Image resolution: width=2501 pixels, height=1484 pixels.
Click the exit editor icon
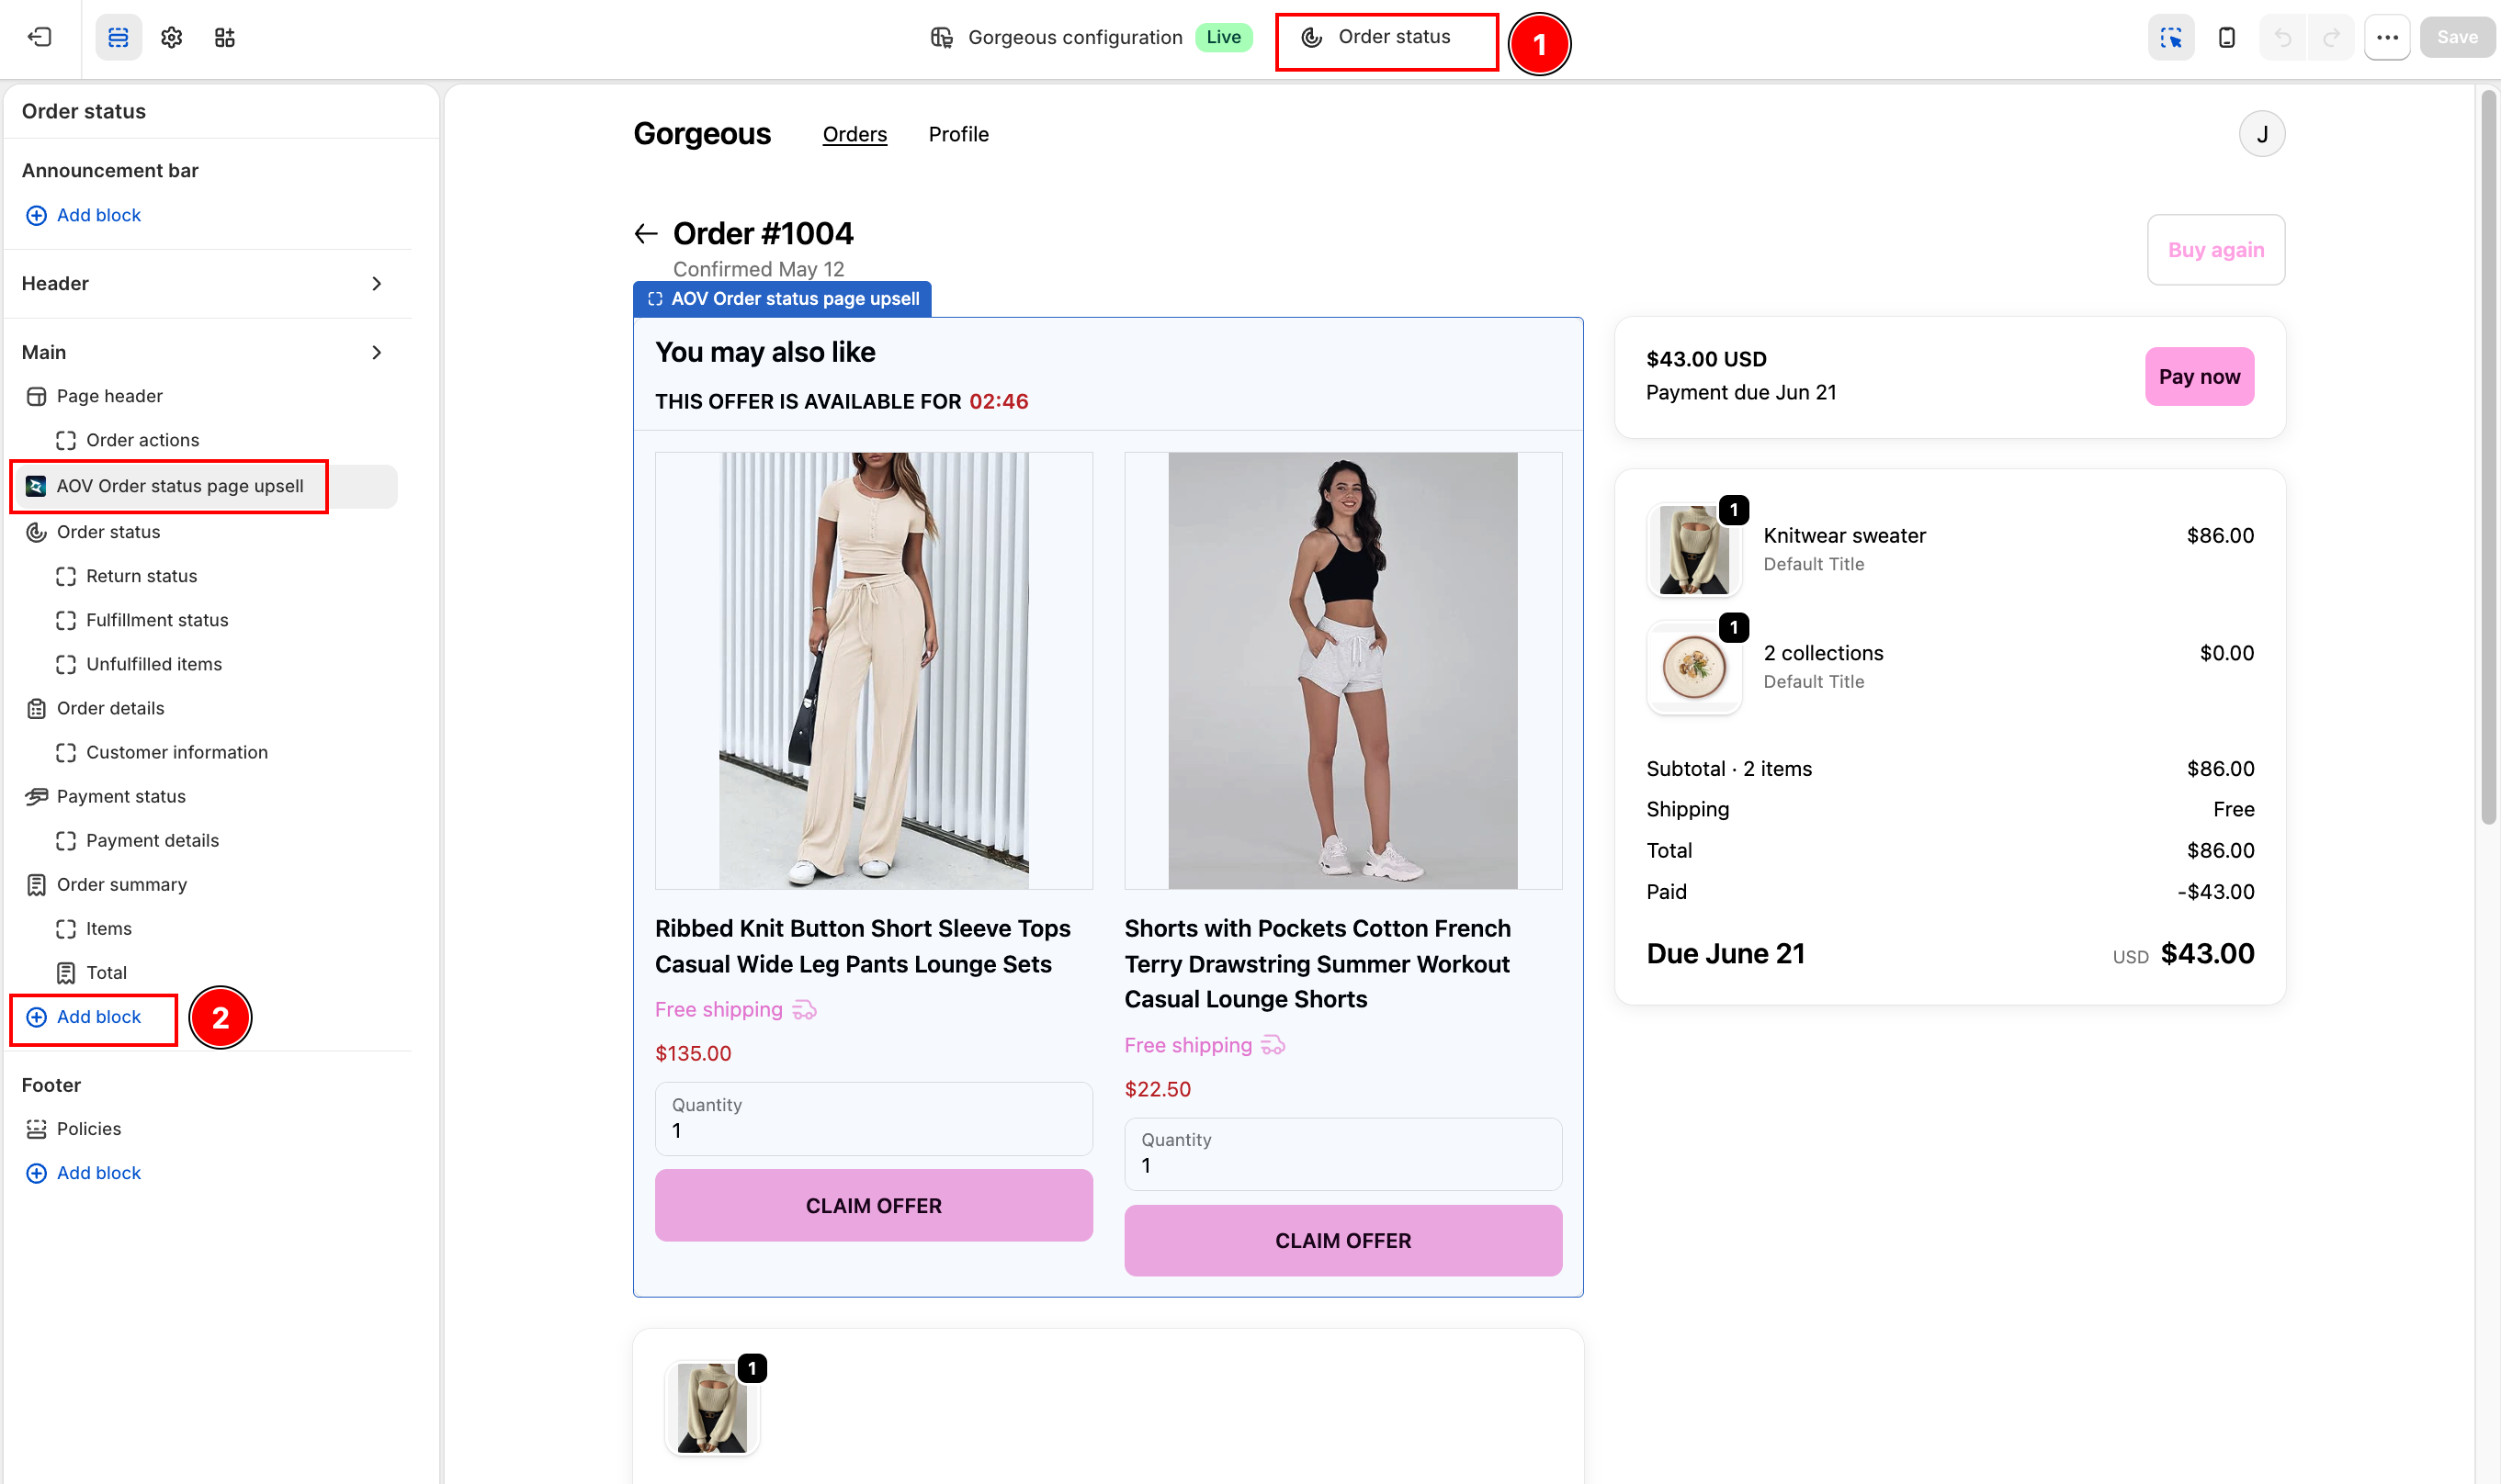(x=39, y=37)
